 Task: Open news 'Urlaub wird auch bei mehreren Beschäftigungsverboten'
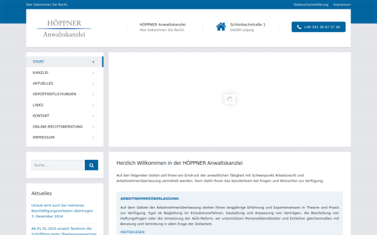click(x=62, y=208)
